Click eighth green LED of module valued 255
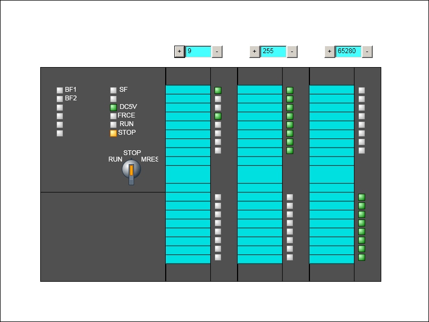 [290, 151]
